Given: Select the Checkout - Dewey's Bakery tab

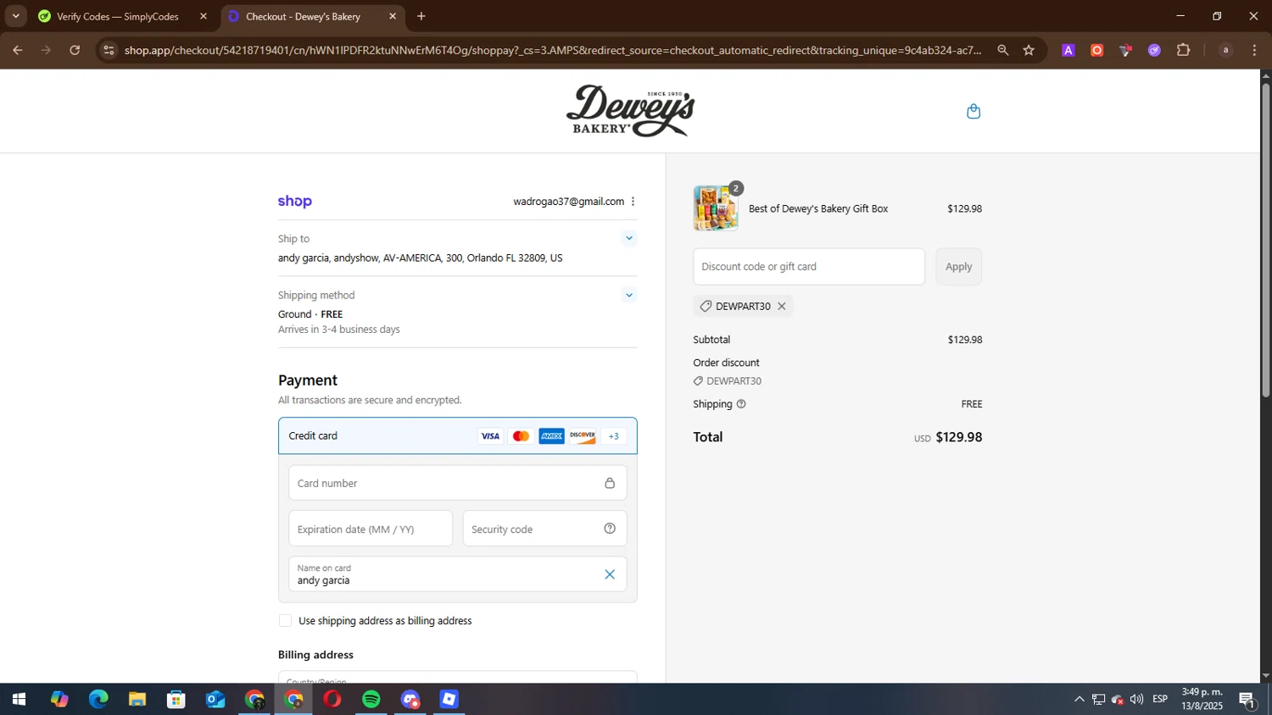Looking at the screenshot, I should point(313,16).
